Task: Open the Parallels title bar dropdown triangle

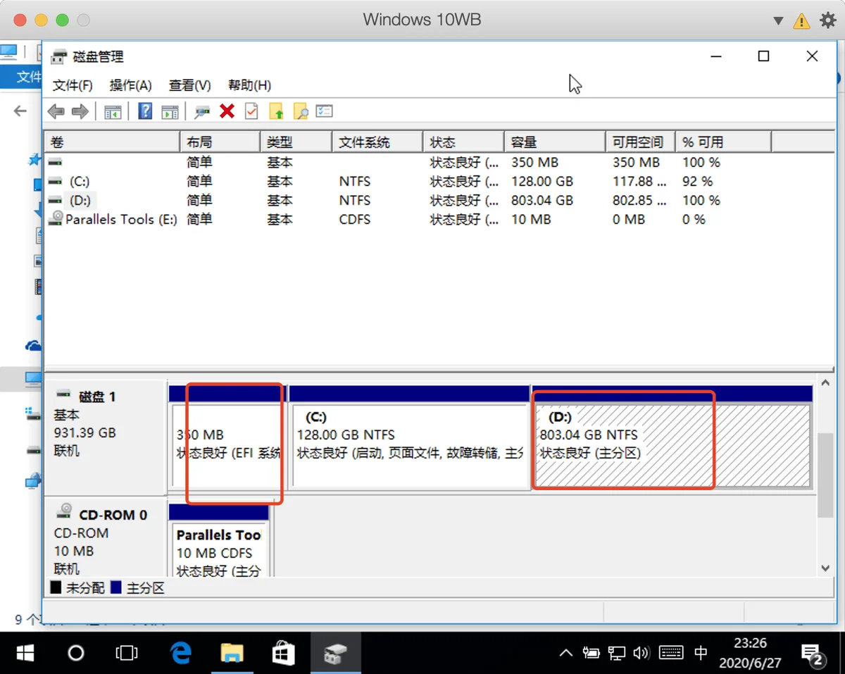Action: (778, 21)
